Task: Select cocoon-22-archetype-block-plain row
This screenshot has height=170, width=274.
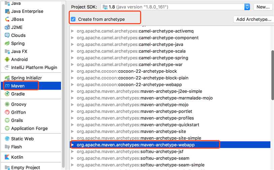Action: (170, 78)
